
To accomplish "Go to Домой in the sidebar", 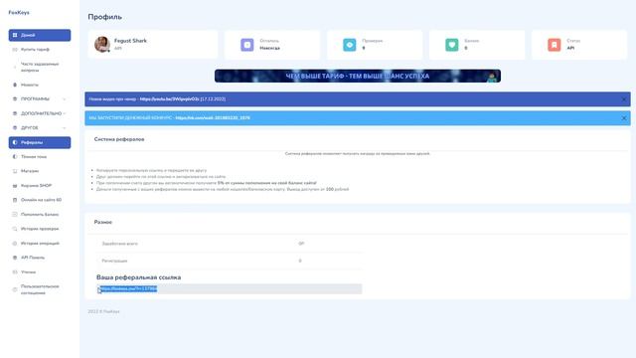I will pyautogui.click(x=40, y=36).
